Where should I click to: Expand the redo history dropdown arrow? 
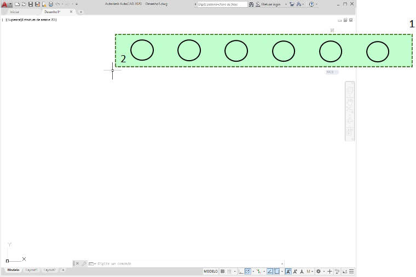72,4
